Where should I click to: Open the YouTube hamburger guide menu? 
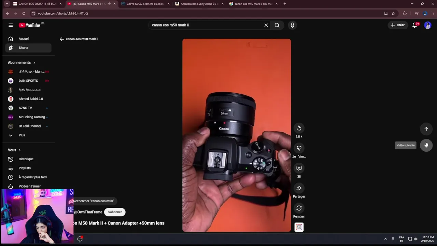coord(11,25)
